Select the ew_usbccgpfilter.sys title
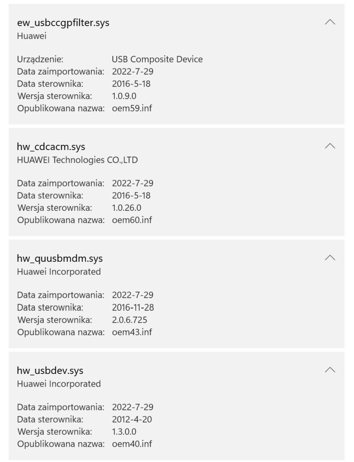Image resolution: width=354 pixels, height=462 pixels. [x=63, y=23]
